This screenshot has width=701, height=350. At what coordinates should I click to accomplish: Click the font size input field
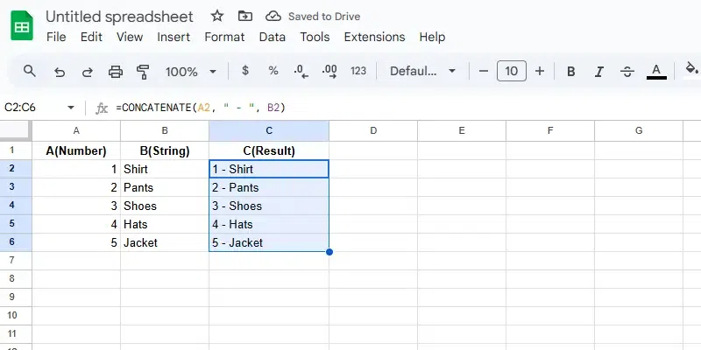512,72
